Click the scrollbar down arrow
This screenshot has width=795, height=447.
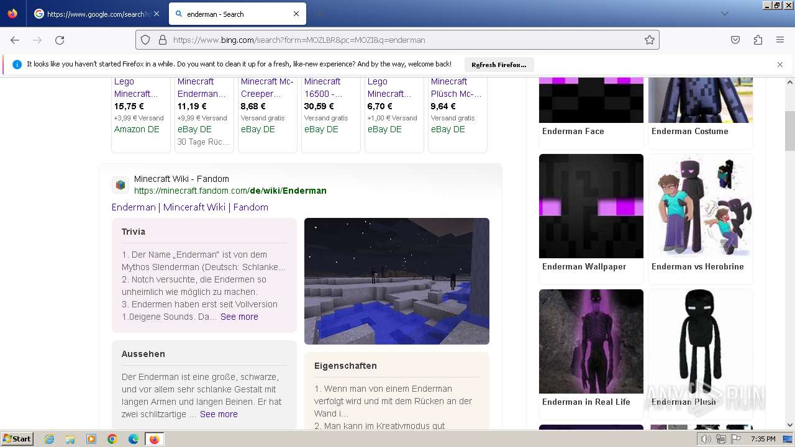point(789,425)
